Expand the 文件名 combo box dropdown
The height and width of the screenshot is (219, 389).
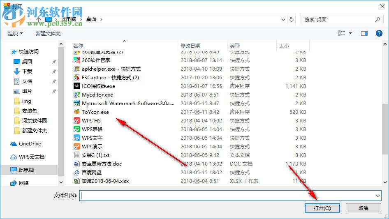click(377, 196)
